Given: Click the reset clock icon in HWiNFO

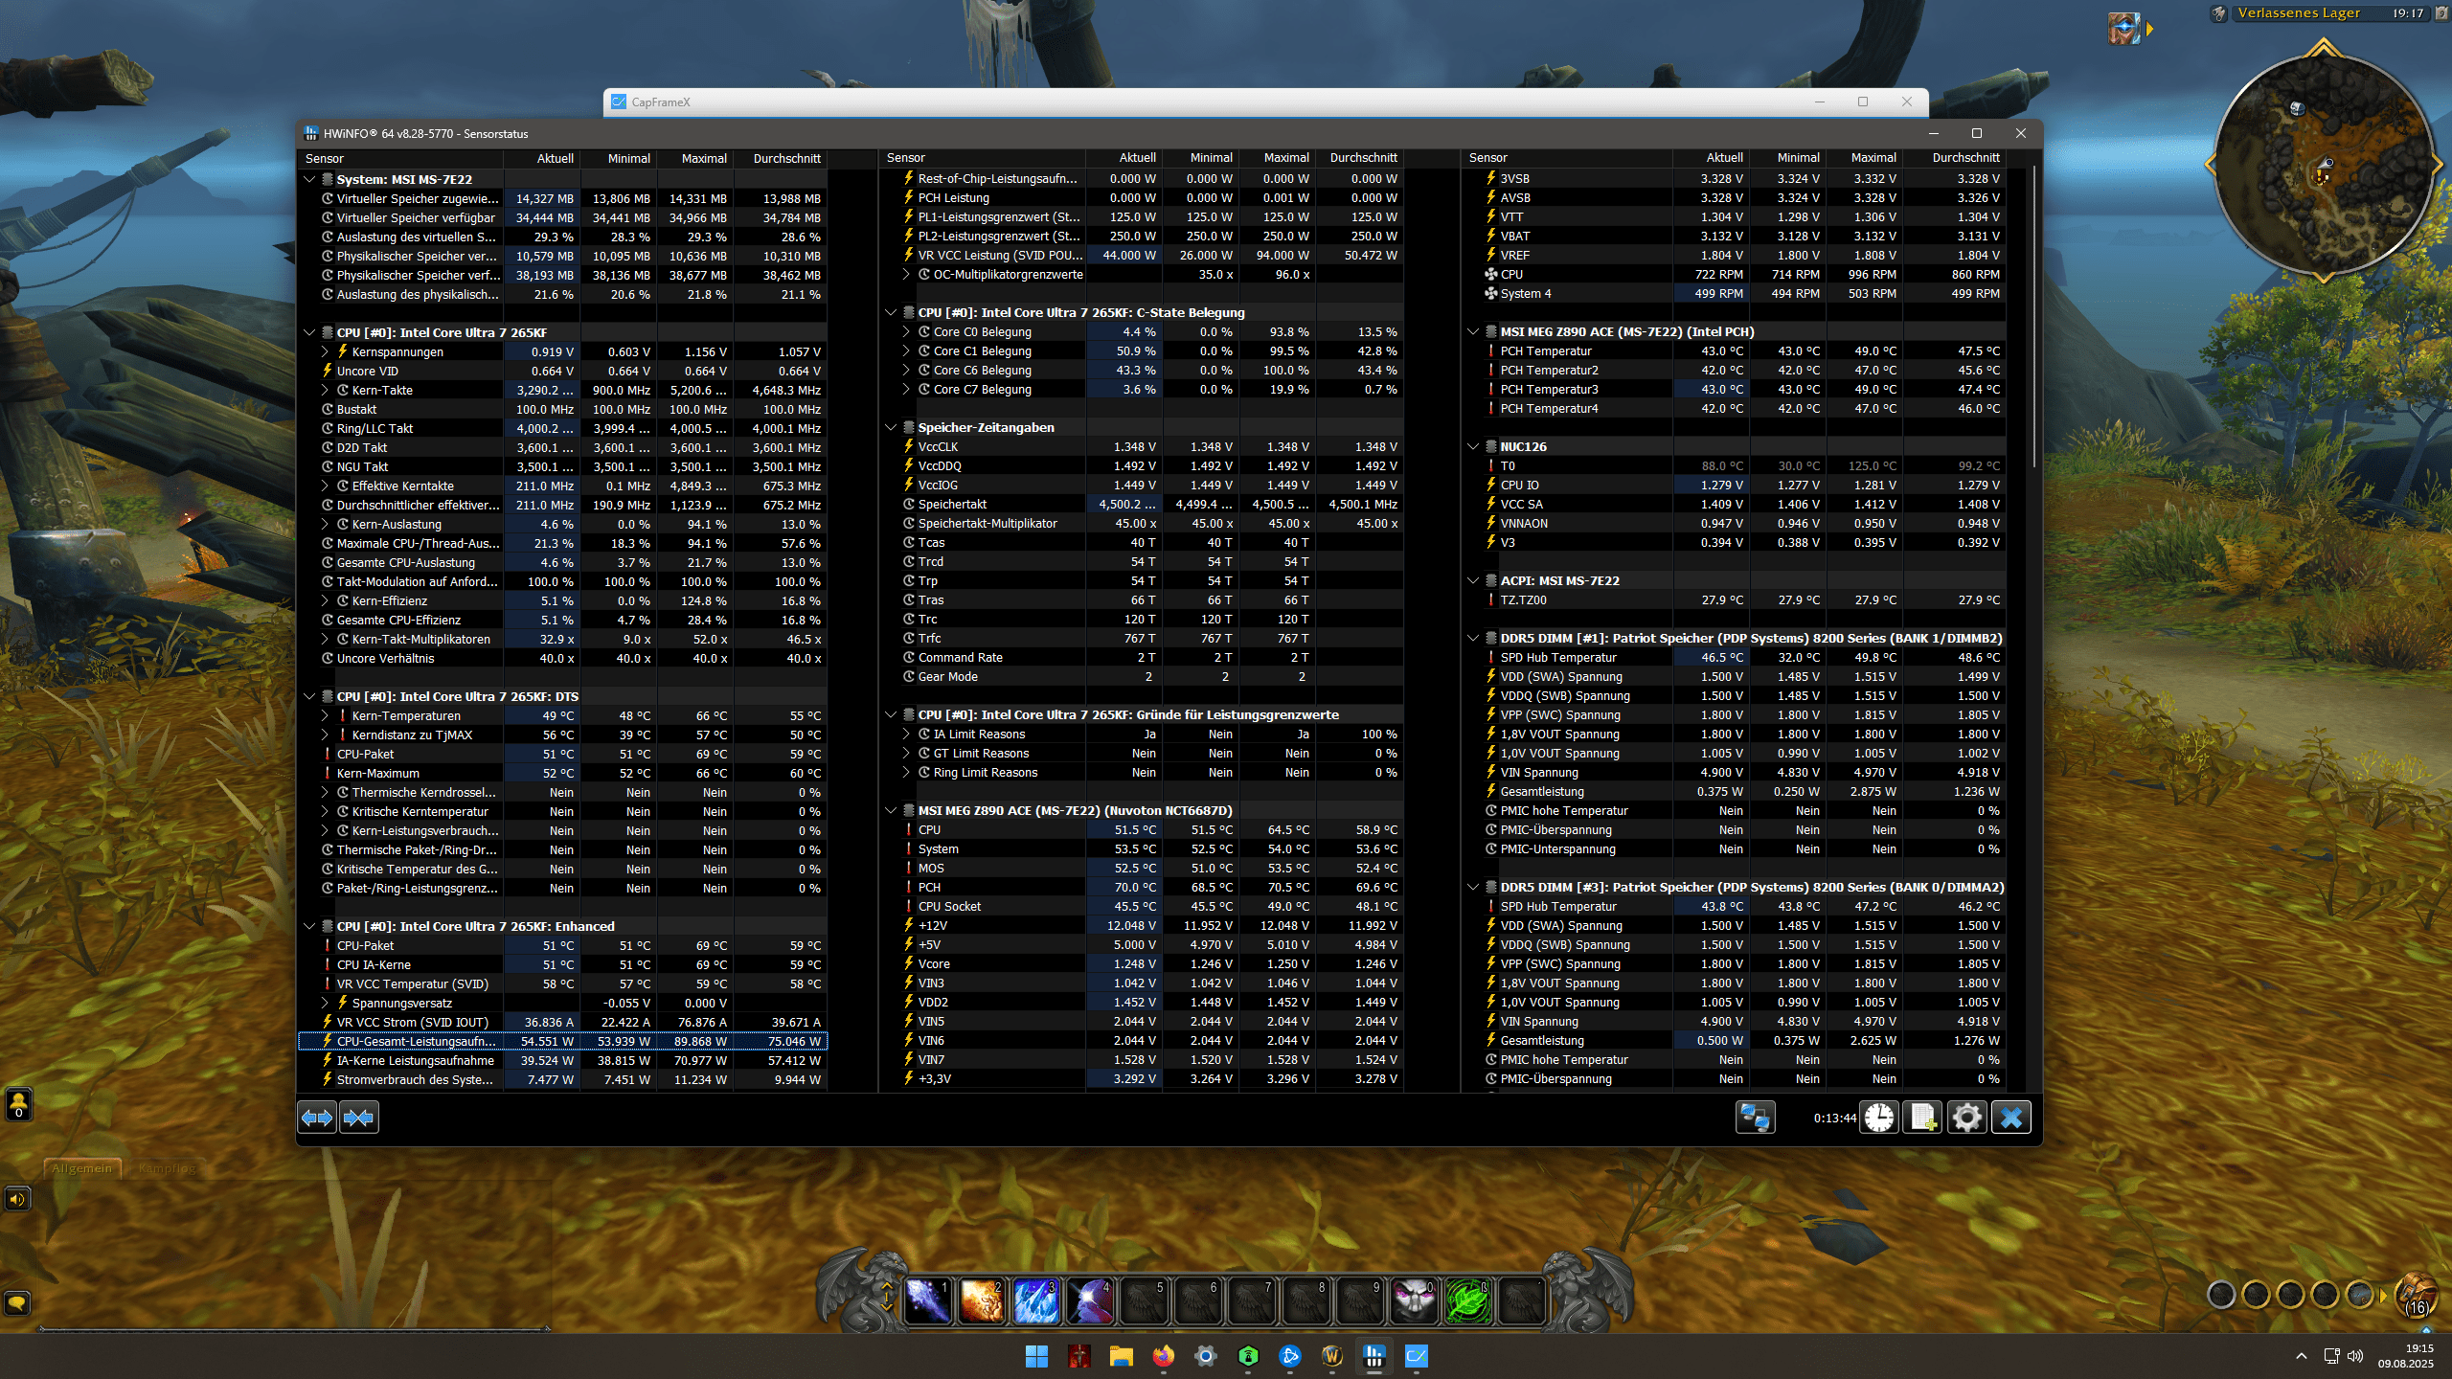Looking at the screenshot, I should 1878,1118.
